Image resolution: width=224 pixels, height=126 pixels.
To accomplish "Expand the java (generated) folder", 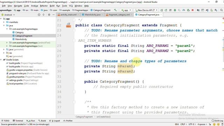I will (4, 49).
